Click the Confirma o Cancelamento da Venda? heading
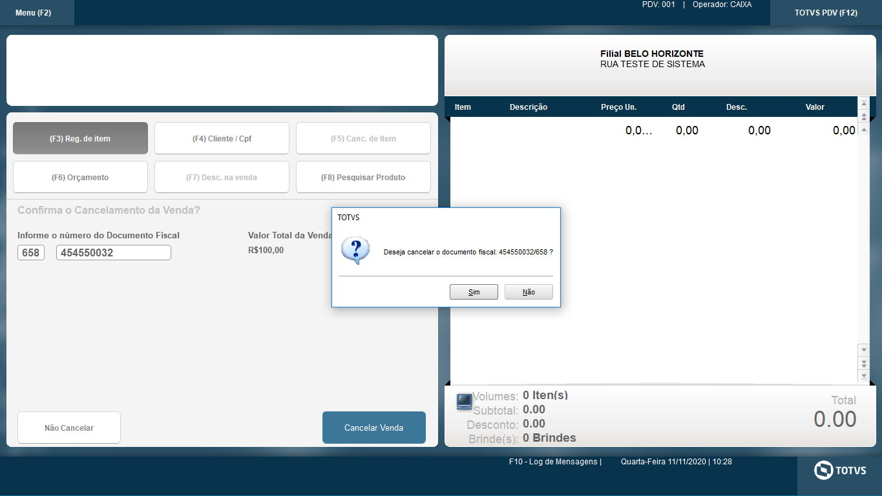Viewport: 882px width, 496px height. [x=109, y=211]
